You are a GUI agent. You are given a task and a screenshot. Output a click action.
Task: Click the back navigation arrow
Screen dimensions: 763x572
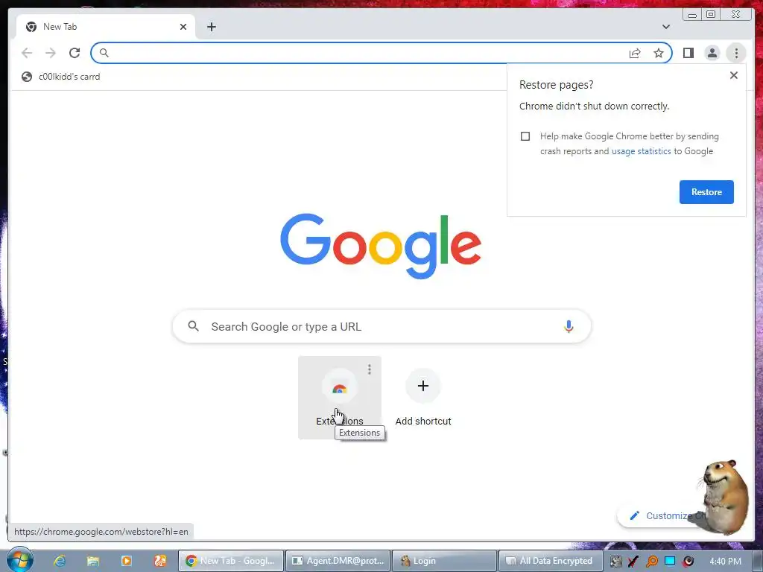[27, 53]
